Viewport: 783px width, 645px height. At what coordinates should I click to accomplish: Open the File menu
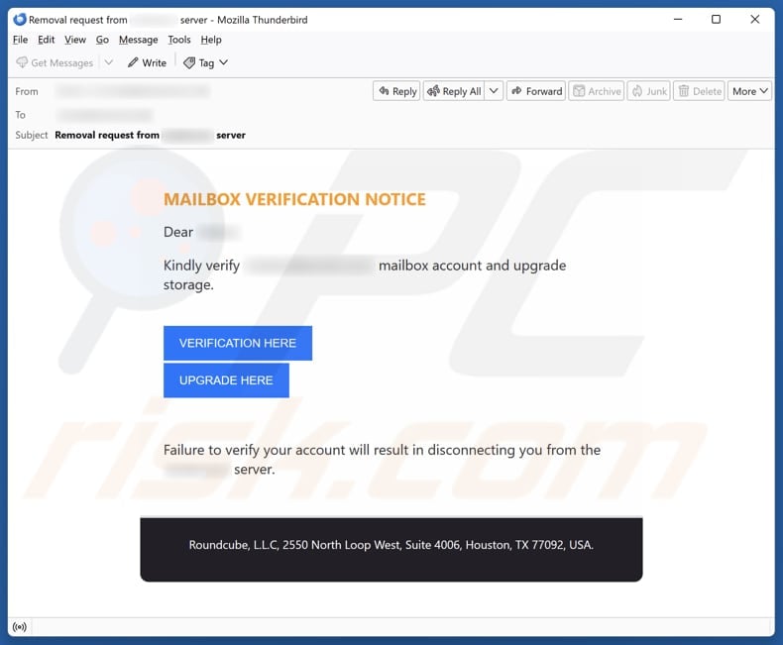tap(20, 40)
